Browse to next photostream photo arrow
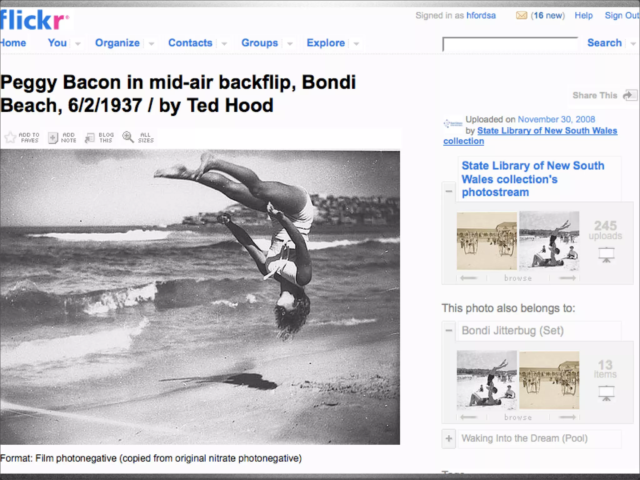This screenshot has width=640, height=480. (567, 278)
